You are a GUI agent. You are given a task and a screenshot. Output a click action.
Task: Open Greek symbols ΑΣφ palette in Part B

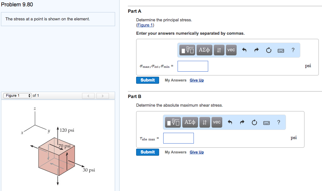click(x=190, y=123)
